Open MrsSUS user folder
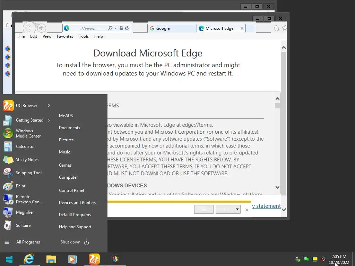The image size is (355, 266). 66,116
